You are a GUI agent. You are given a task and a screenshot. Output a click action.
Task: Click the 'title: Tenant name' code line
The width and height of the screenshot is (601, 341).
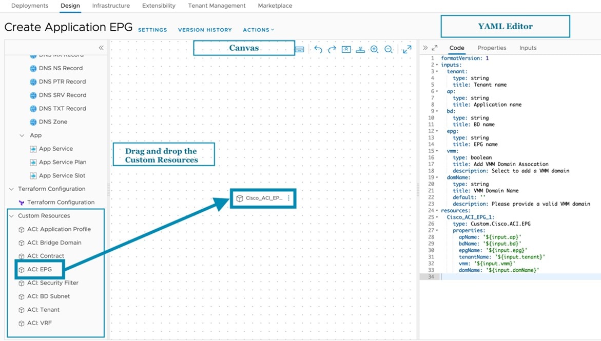point(479,85)
